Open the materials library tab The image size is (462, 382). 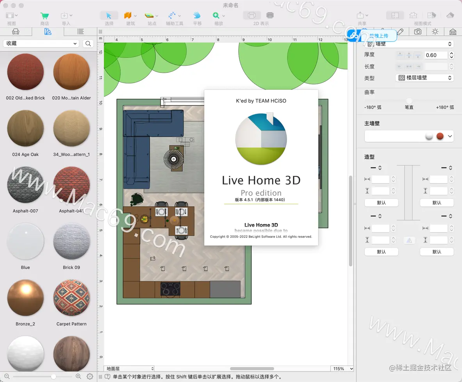(48, 32)
